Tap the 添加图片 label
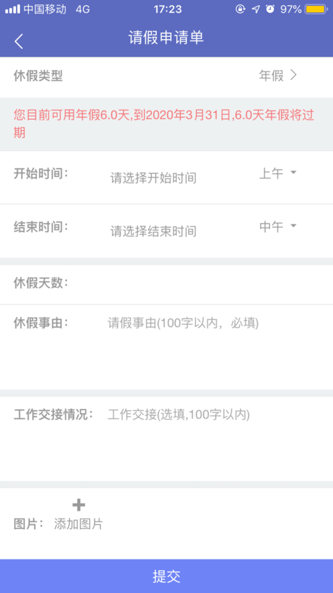This screenshot has width=333, height=593. pos(78,524)
